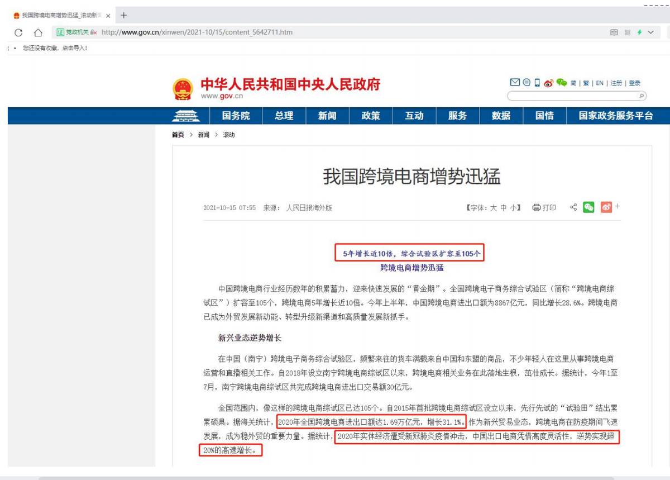Click the QR grid icon in address bar
The height and width of the screenshot is (480, 670).
628,32
